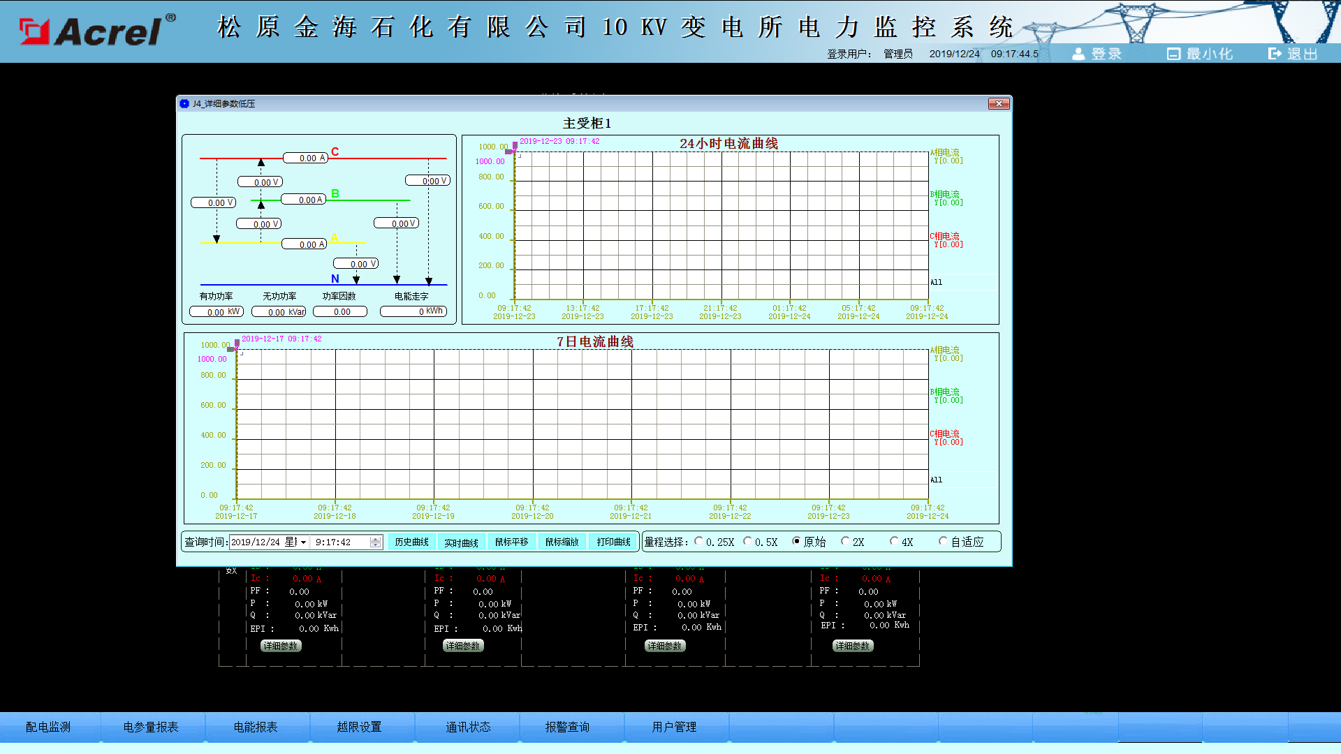Enable 鼠标平移 mouse pan mode
This screenshot has height=754, width=1341.
point(511,542)
